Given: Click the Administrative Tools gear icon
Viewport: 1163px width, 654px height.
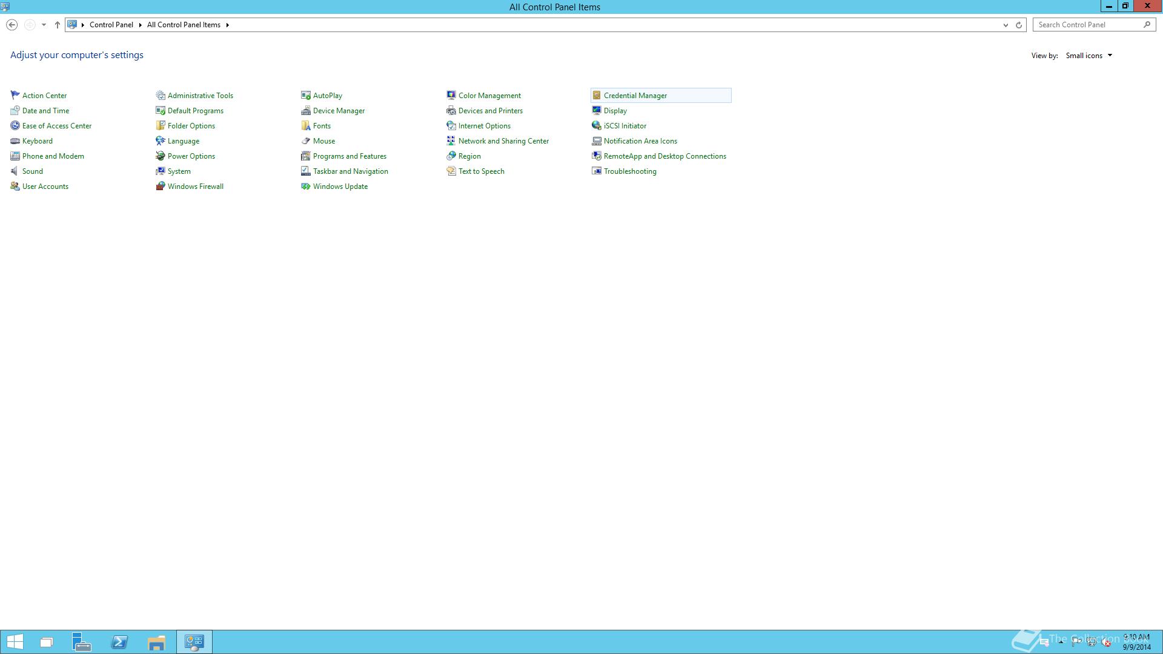Looking at the screenshot, I should [161, 95].
